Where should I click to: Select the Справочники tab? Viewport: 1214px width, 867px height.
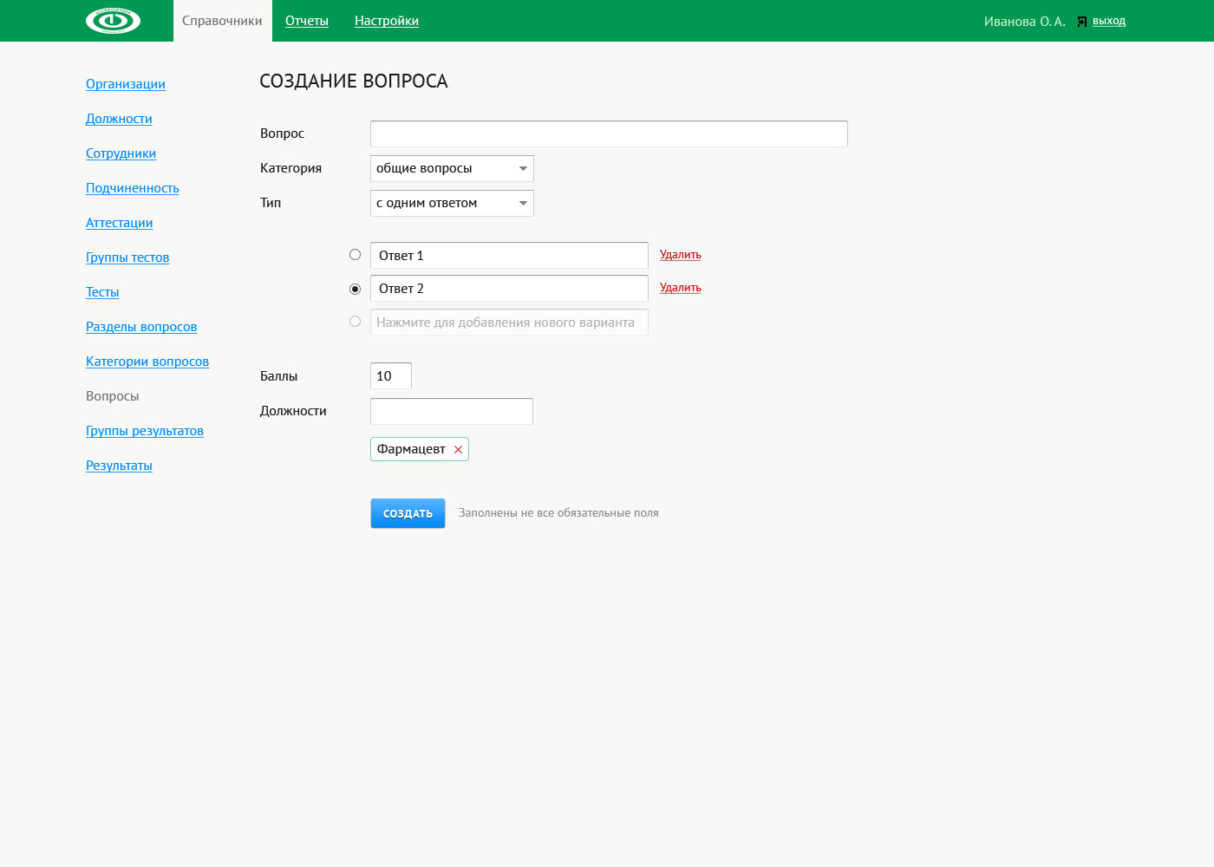click(x=222, y=21)
